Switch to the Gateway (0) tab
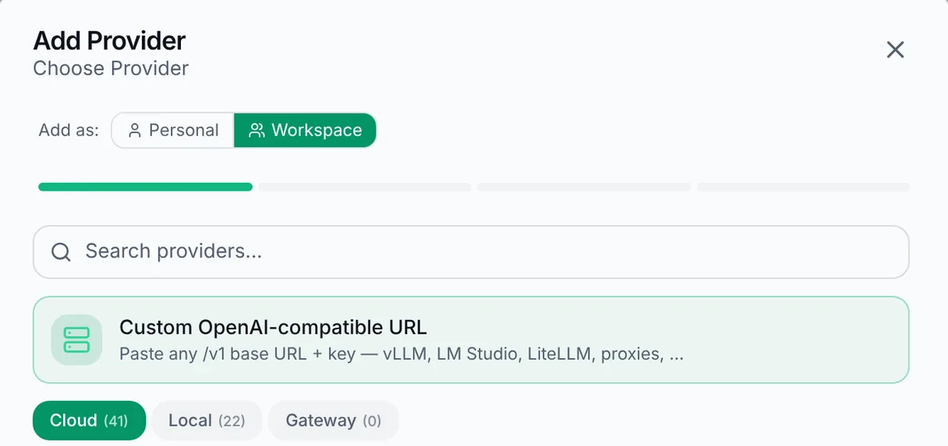The image size is (948, 446). click(334, 420)
